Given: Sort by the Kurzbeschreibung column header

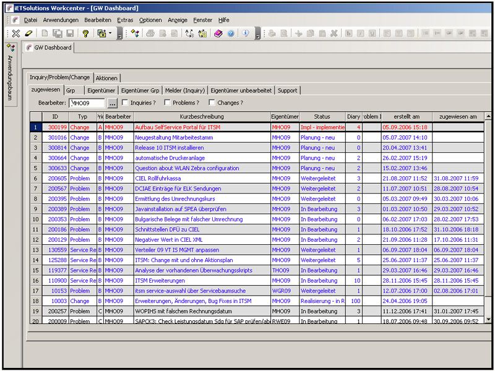Looking at the screenshot, I should 202,116.
